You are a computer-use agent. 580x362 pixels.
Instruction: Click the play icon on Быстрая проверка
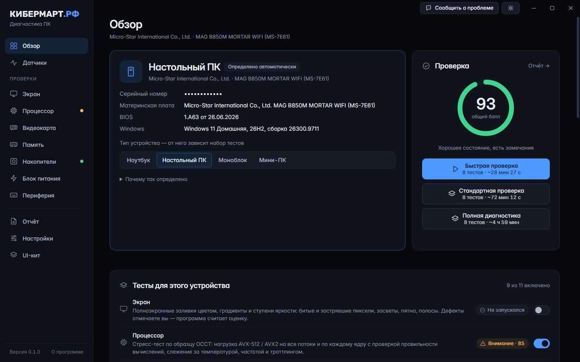click(x=455, y=169)
